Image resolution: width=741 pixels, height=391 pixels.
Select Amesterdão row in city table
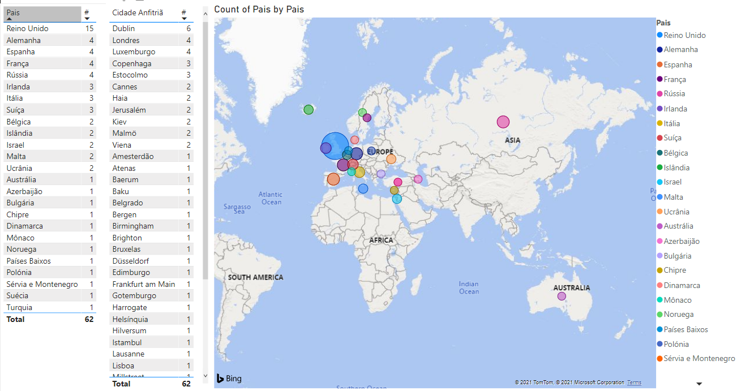point(152,156)
